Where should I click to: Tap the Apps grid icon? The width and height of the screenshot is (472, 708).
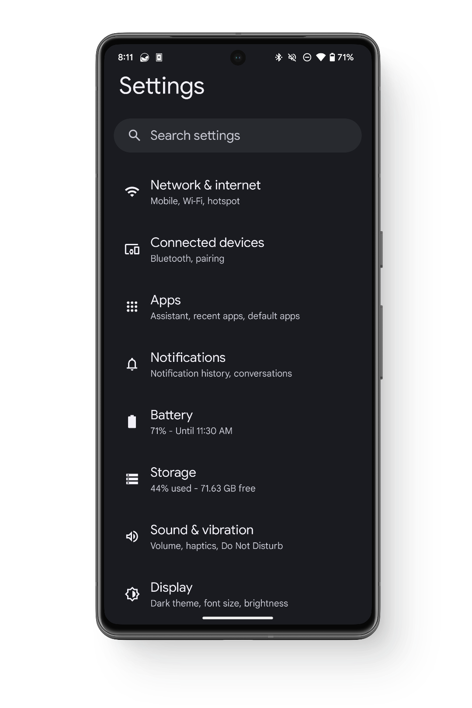[132, 306]
